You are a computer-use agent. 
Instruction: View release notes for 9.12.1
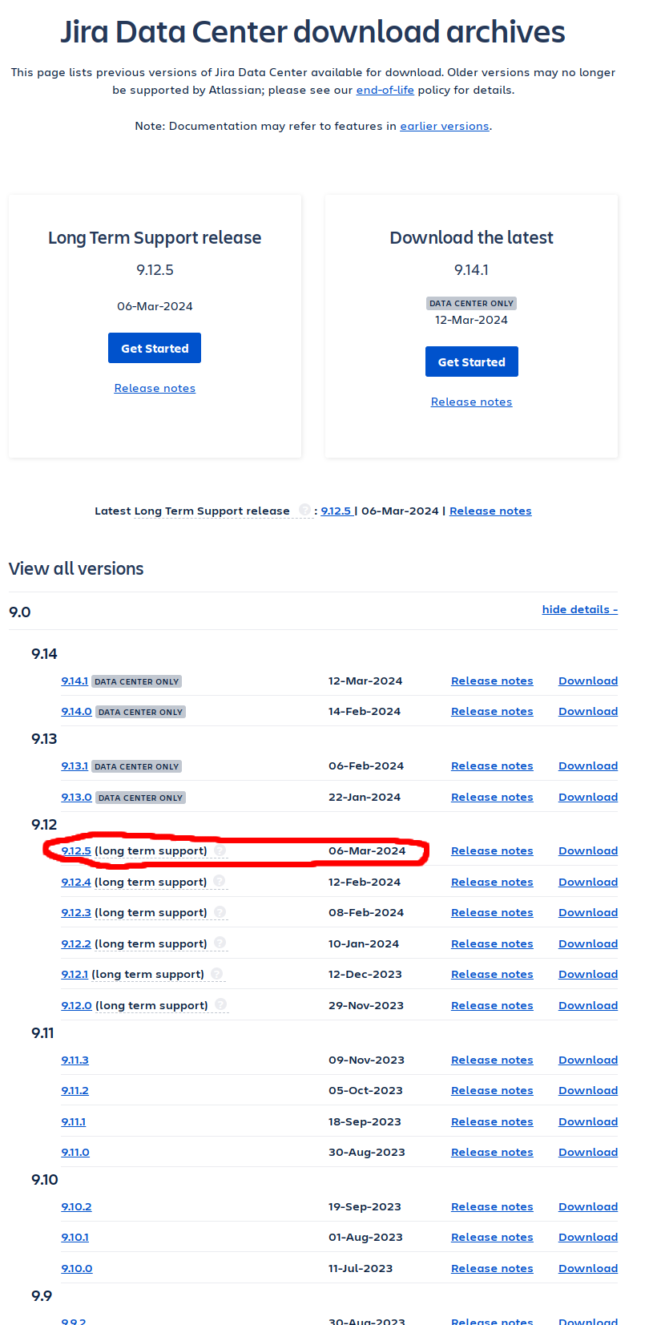pyautogui.click(x=492, y=974)
